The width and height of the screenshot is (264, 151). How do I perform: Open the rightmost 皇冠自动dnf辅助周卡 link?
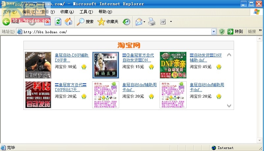coord(207,87)
